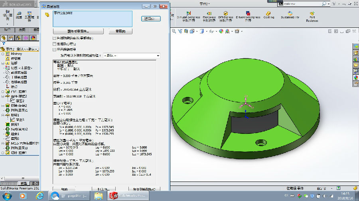Click the Options button in the dialog
The height and width of the screenshot is (201, 359).
click(151, 19)
